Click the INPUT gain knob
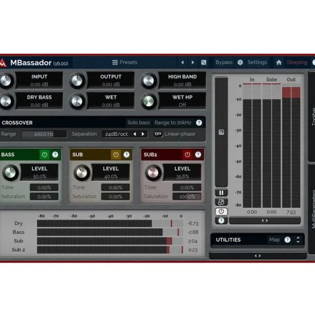This screenshot has width=315, height=316. 6,81
